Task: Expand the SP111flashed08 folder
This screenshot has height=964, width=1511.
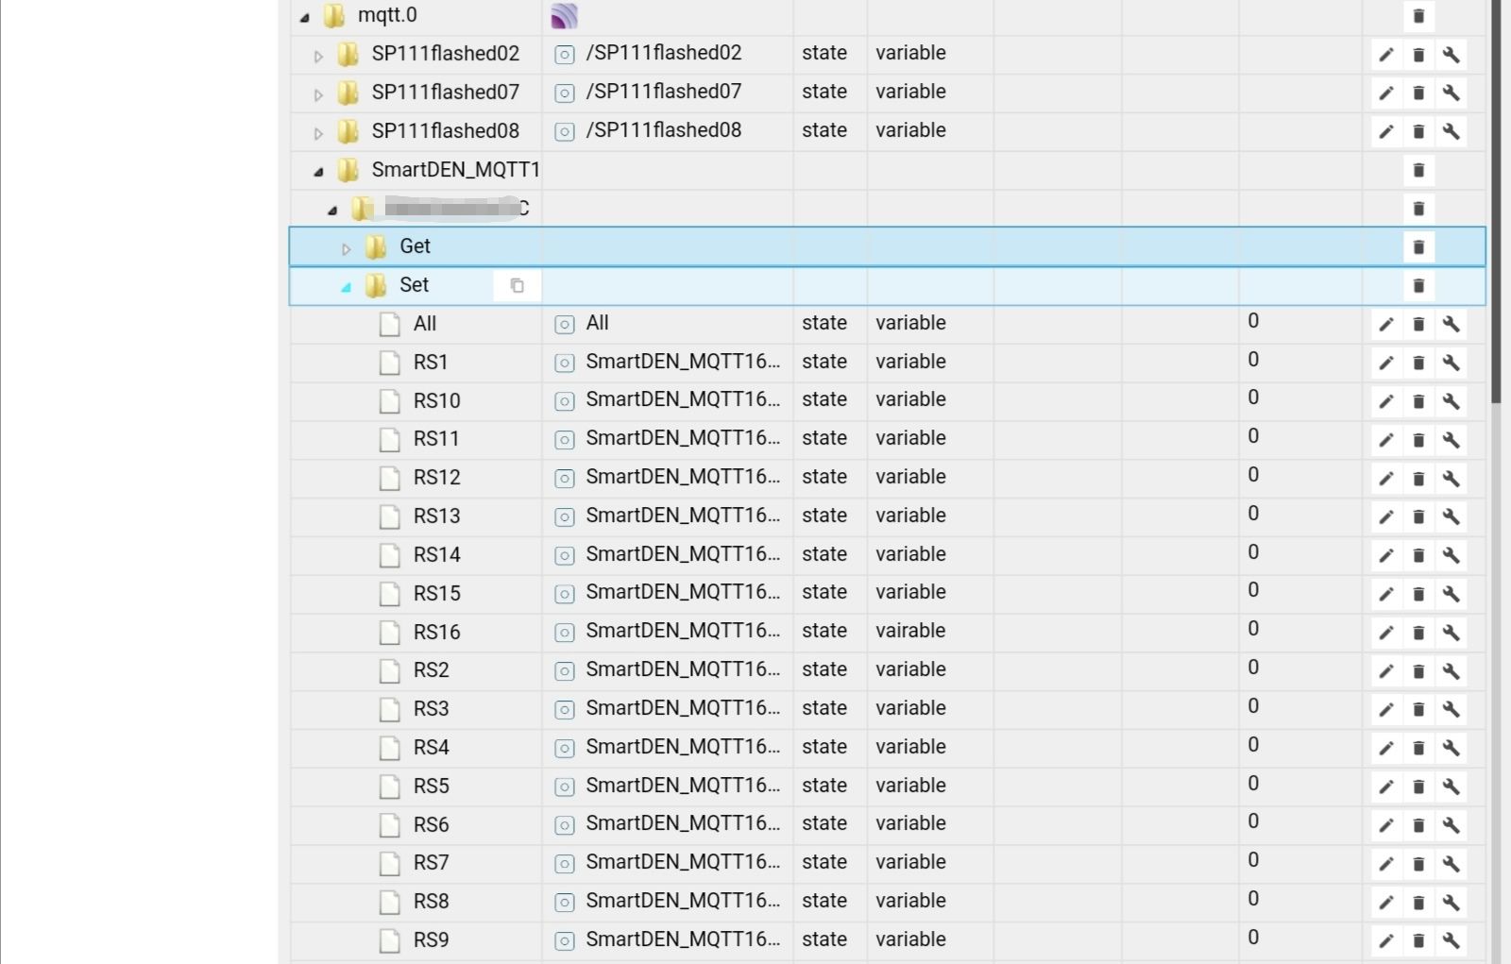Action: tap(318, 133)
